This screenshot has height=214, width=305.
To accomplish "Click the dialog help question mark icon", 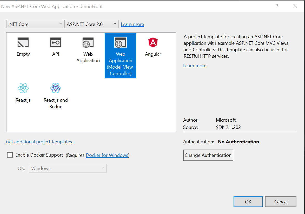I will click(x=277, y=6).
